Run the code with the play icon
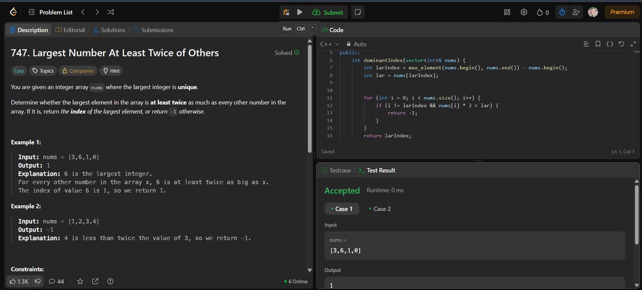Viewport: 642px width, 290px height. [300, 12]
